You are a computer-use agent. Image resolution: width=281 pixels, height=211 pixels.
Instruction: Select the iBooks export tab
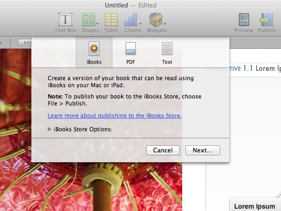[x=94, y=53]
